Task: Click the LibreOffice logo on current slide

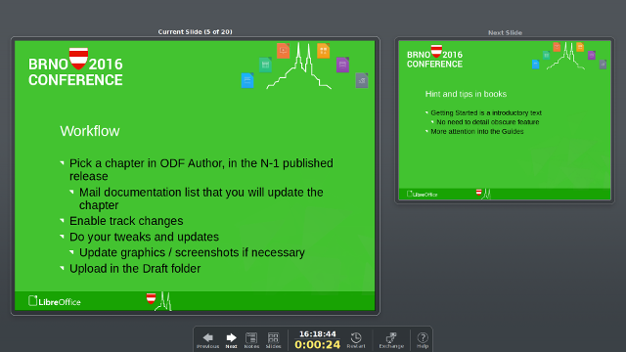Action: (55, 301)
